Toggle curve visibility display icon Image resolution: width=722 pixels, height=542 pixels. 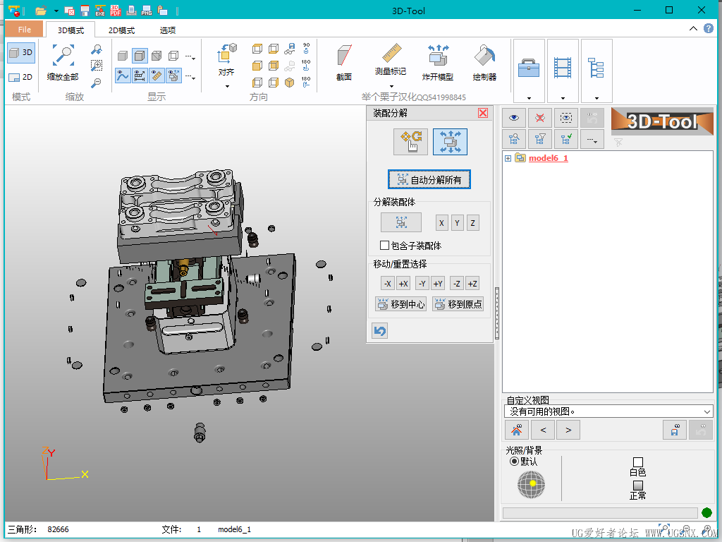coord(123,75)
